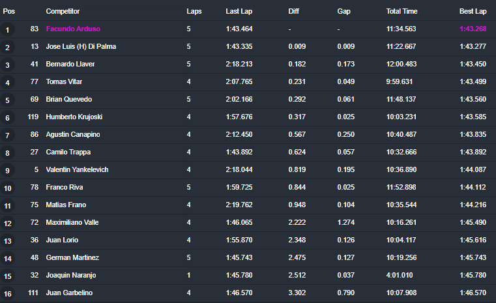
Task: Click the position 16 circle badge
Action: click(x=7, y=294)
